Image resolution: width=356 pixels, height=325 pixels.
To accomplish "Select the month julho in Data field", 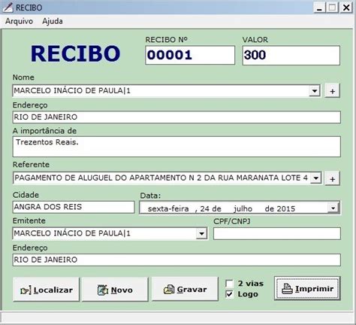I will [x=243, y=208].
